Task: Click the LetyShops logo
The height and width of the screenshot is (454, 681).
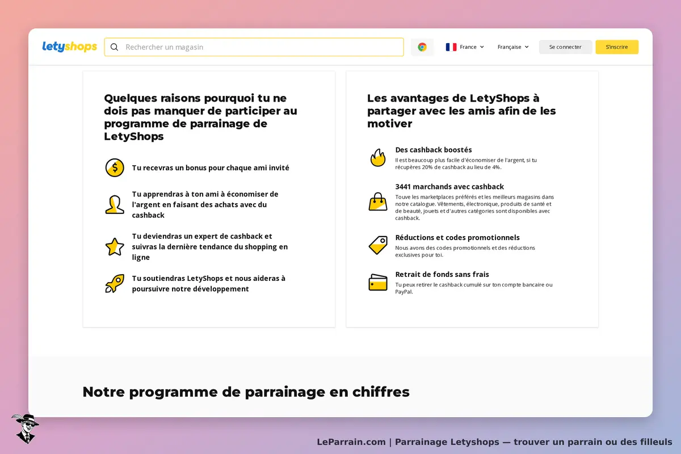Action: coord(70,47)
